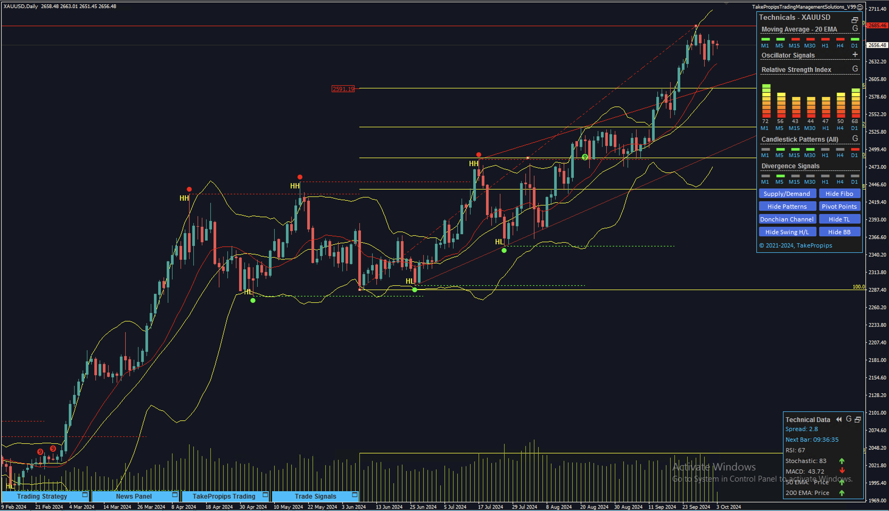Viewport: 889px width, 511px height.
Task: Click the green arrow beside 50 EMA
Action: coord(842,483)
